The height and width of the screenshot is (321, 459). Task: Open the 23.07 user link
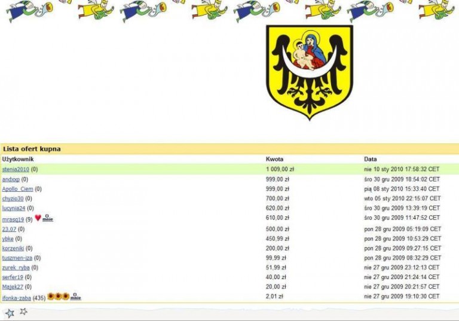click(9, 229)
